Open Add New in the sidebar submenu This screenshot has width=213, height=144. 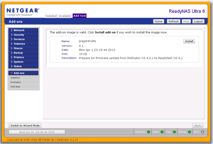pyautogui.click(x=23, y=87)
